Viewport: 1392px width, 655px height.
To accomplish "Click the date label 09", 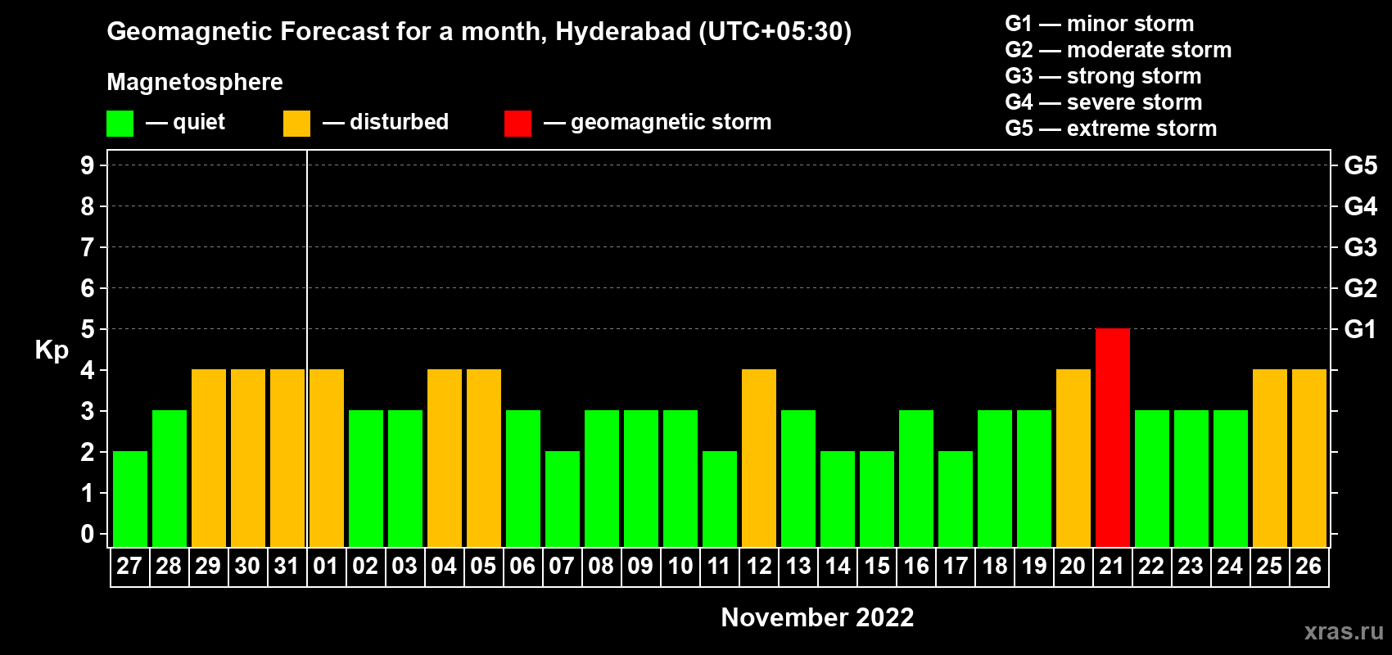I will coord(640,566).
